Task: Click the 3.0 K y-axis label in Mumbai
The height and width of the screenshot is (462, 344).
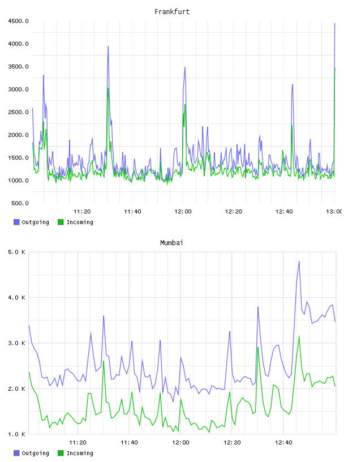Action: [17, 343]
